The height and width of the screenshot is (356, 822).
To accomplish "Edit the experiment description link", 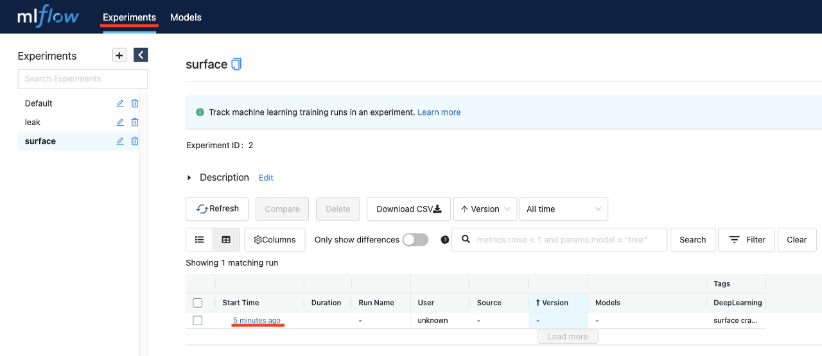I will pos(266,178).
